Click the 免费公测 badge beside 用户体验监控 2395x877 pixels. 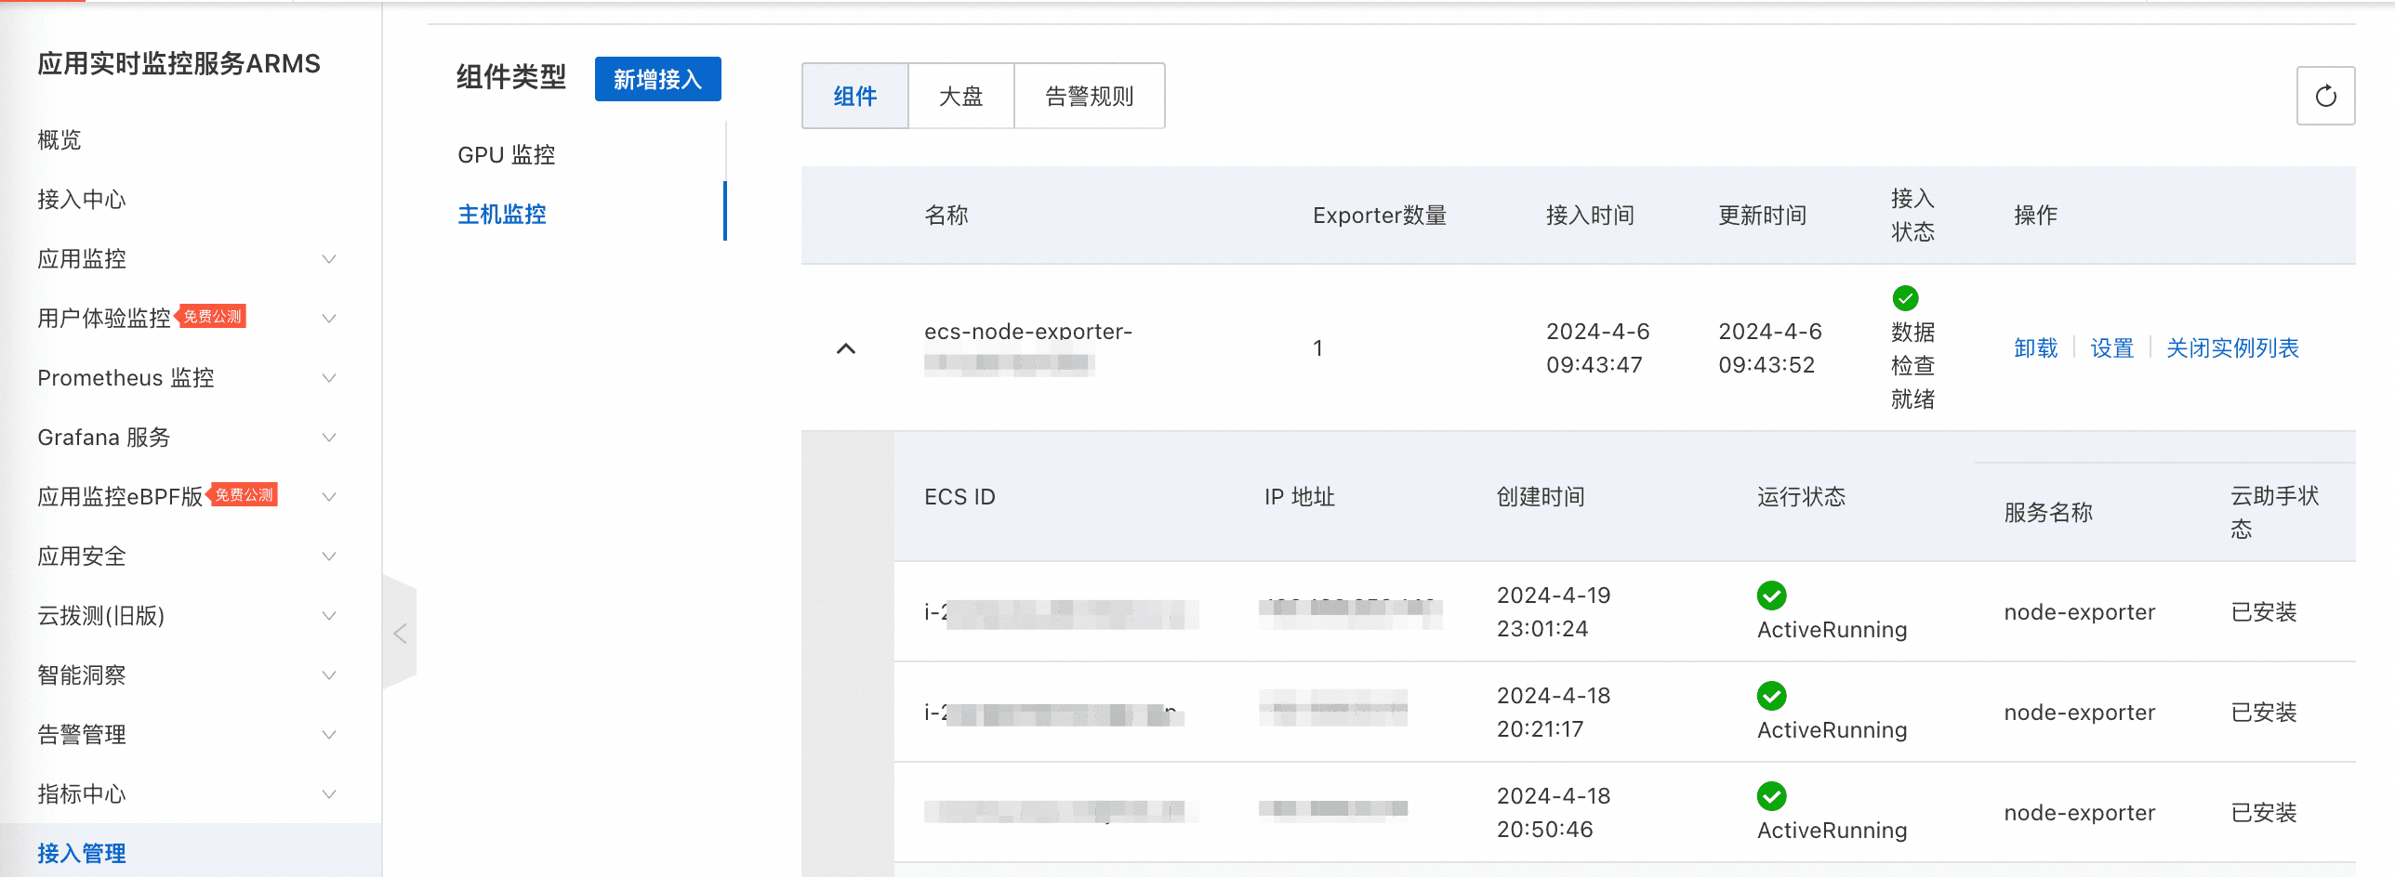(212, 317)
